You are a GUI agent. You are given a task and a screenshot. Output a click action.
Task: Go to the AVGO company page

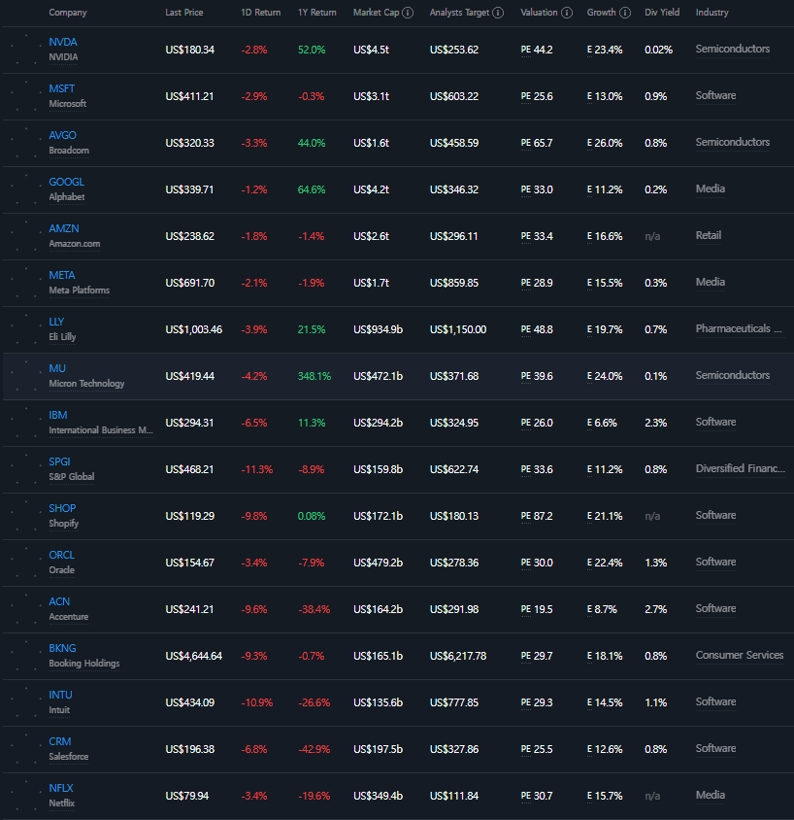pos(62,135)
